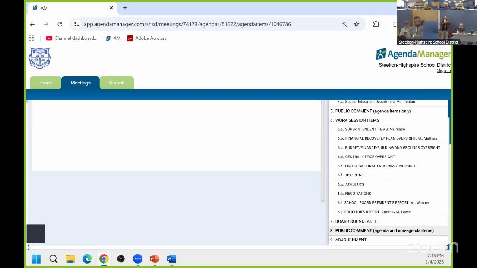The height and width of the screenshot is (268, 477).
Task: Click the browser forward arrow
Action: (46, 24)
